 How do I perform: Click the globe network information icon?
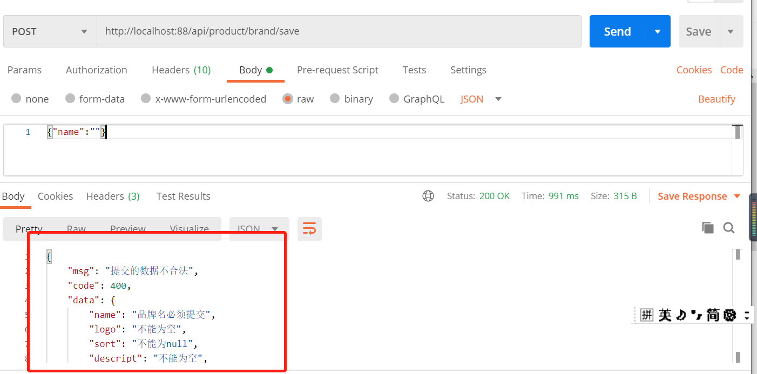coord(428,196)
